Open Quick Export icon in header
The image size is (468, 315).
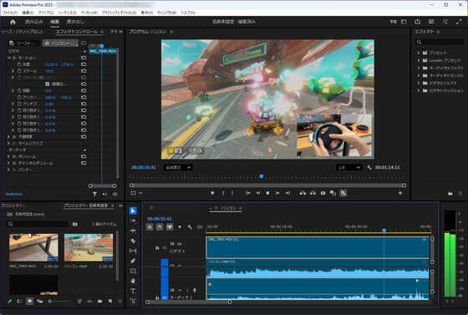[418, 22]
